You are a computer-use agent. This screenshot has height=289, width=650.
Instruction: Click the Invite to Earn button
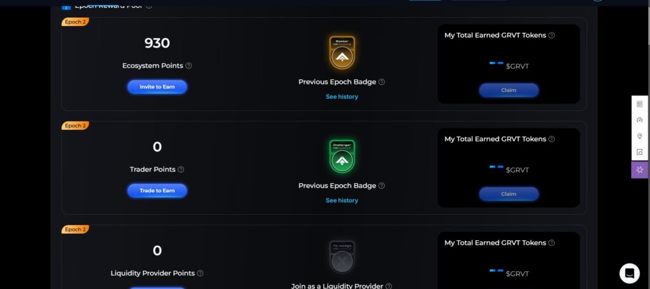157,87
